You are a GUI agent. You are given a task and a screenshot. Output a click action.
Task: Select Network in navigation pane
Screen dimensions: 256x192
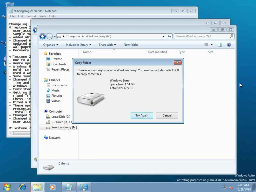(54, 138)
